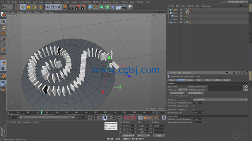
Task: Click green playhead marker on timeline
Action: tap(42, 112)
